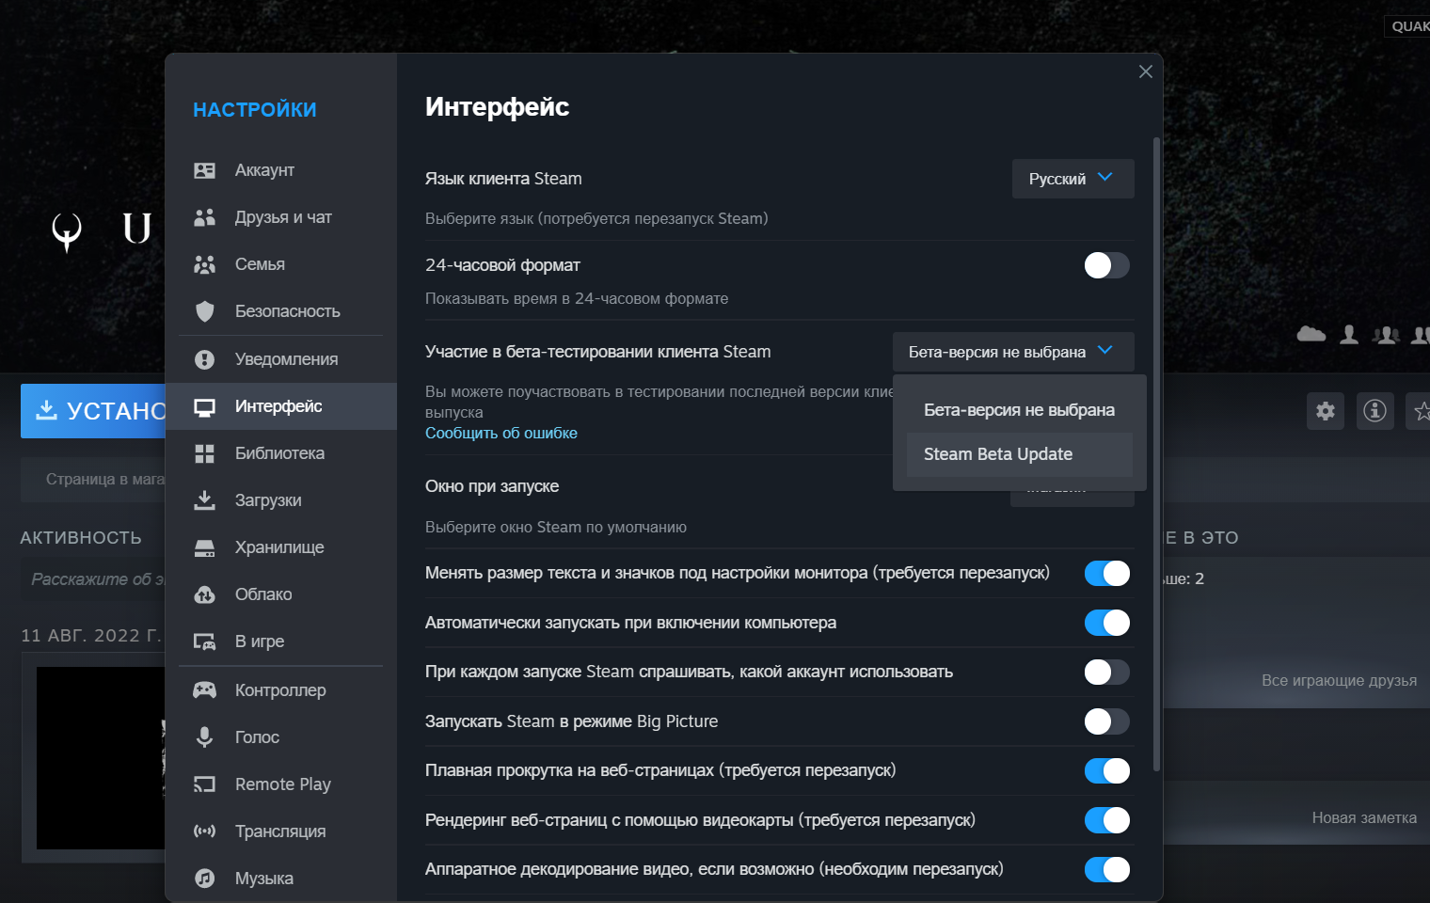The width and height of the screenshot is (1430, 903).
Task: Click the Библиотека grid icon
Action: [204, 453]
